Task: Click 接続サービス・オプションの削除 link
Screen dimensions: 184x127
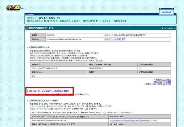Action: [x=158, y=84]
